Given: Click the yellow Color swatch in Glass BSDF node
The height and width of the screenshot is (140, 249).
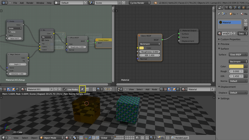Looking at the screenshot, I should (142, 48).
